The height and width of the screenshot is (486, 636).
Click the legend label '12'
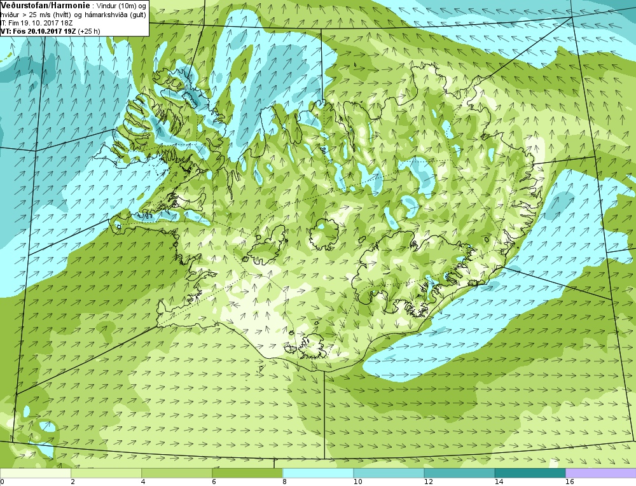(x=428, y=482)
